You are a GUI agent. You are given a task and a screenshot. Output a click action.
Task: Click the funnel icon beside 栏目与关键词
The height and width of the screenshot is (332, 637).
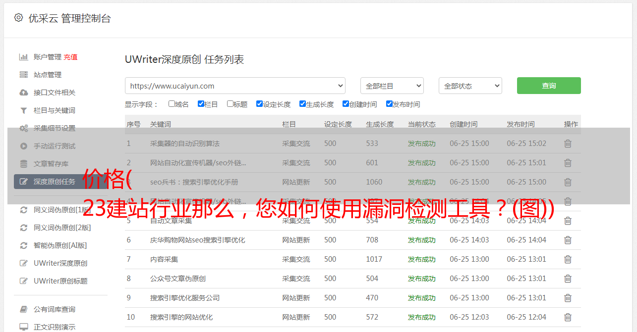tap(23, 110)
